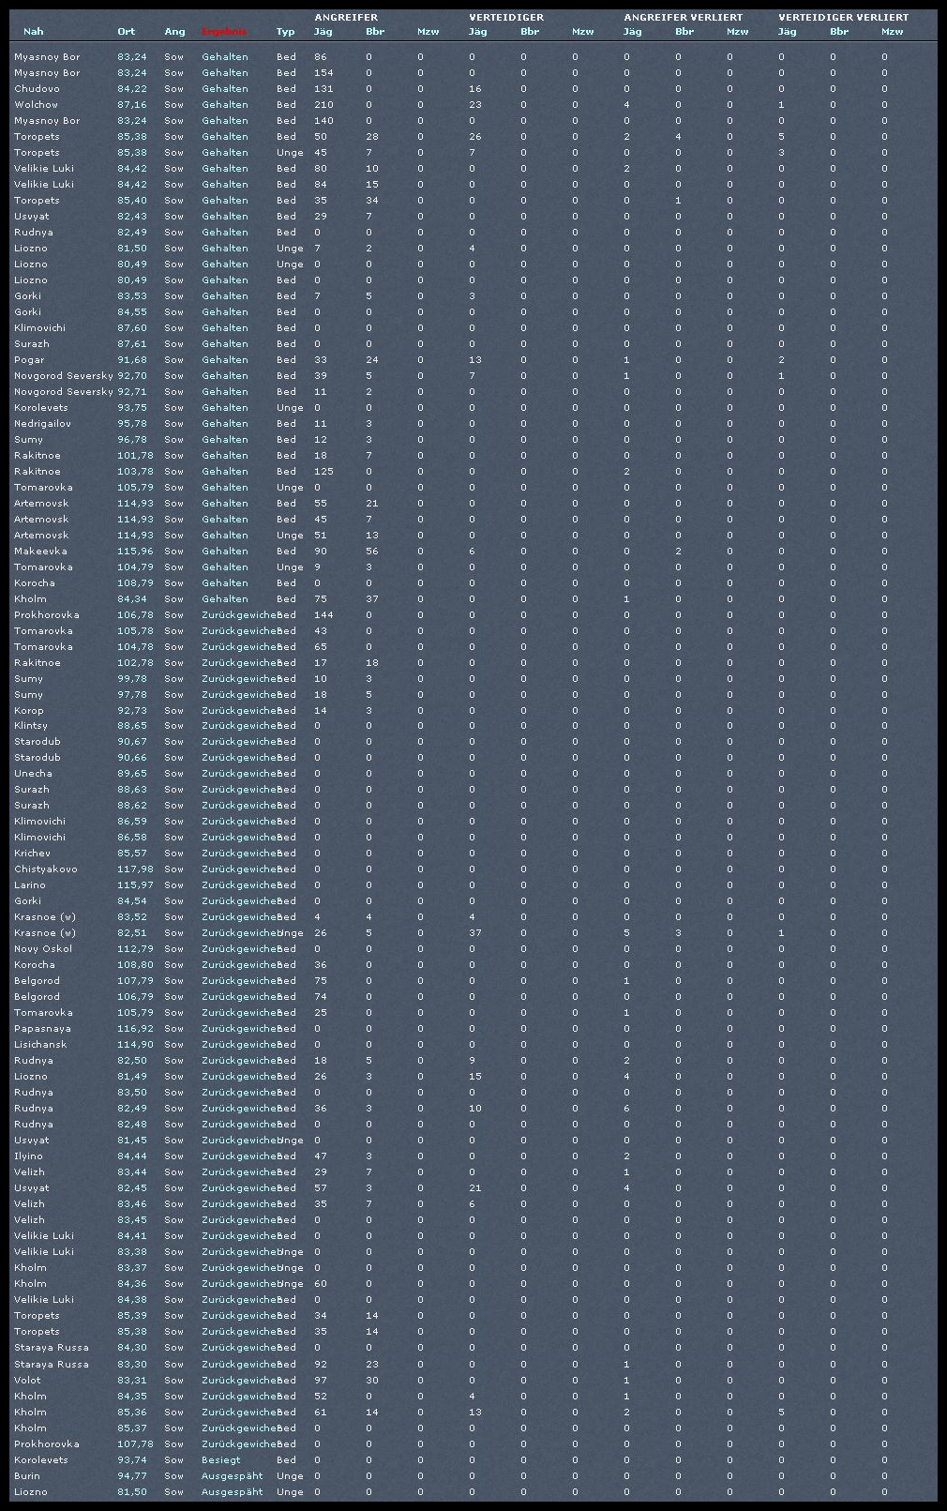The width and height of the screenshot is (947, 1511).
Task: Select the Chudovo row name
Action: point(37,89)
